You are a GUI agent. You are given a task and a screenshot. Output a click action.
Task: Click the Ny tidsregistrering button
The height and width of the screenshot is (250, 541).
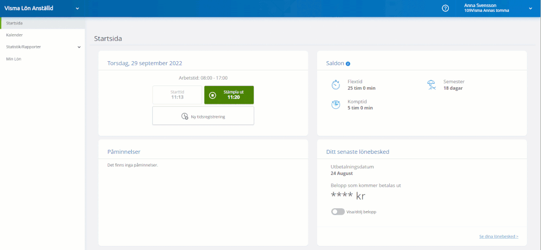[x=203, y=116]
